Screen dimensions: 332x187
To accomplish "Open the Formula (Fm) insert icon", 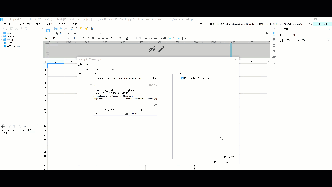I will [x=160, y=38].
